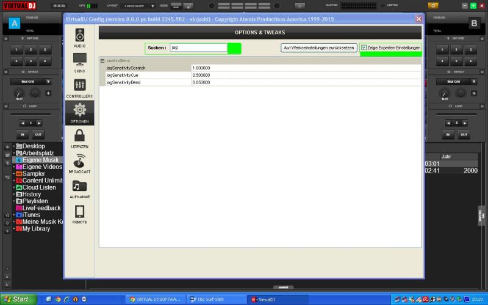Collapse the controllers settings group

pyautogui.click(x=102, y=60)
